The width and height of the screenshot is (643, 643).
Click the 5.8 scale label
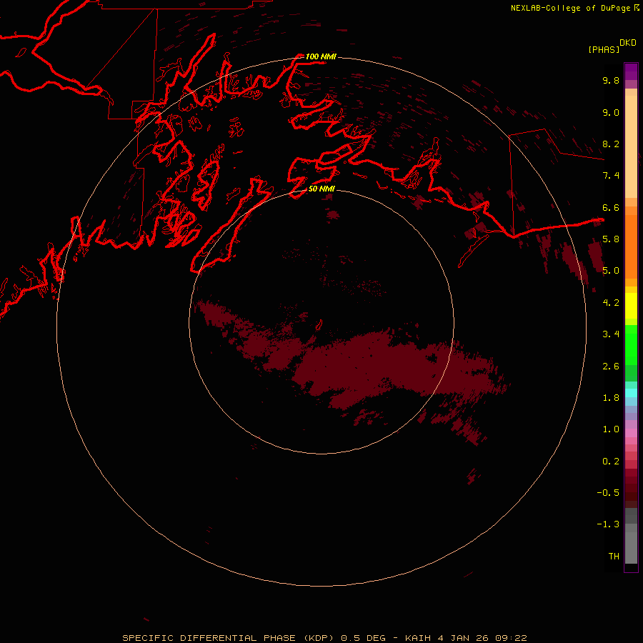coord(611,239)
